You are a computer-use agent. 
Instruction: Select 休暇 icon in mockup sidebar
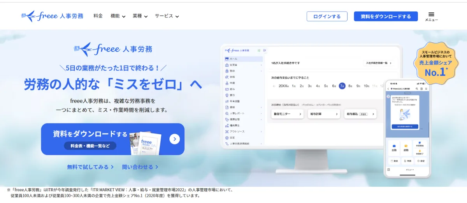(x=227, y=77)
